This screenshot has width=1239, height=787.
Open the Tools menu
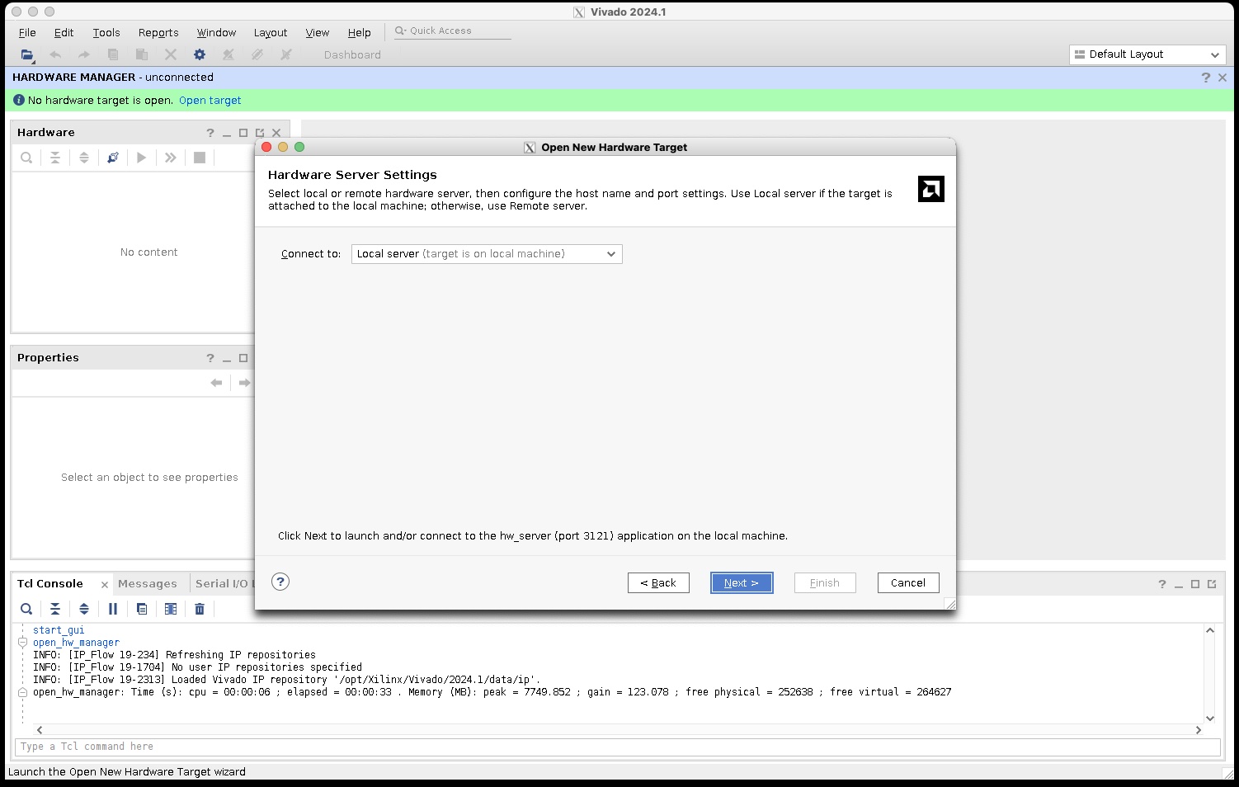pos(106,33)
